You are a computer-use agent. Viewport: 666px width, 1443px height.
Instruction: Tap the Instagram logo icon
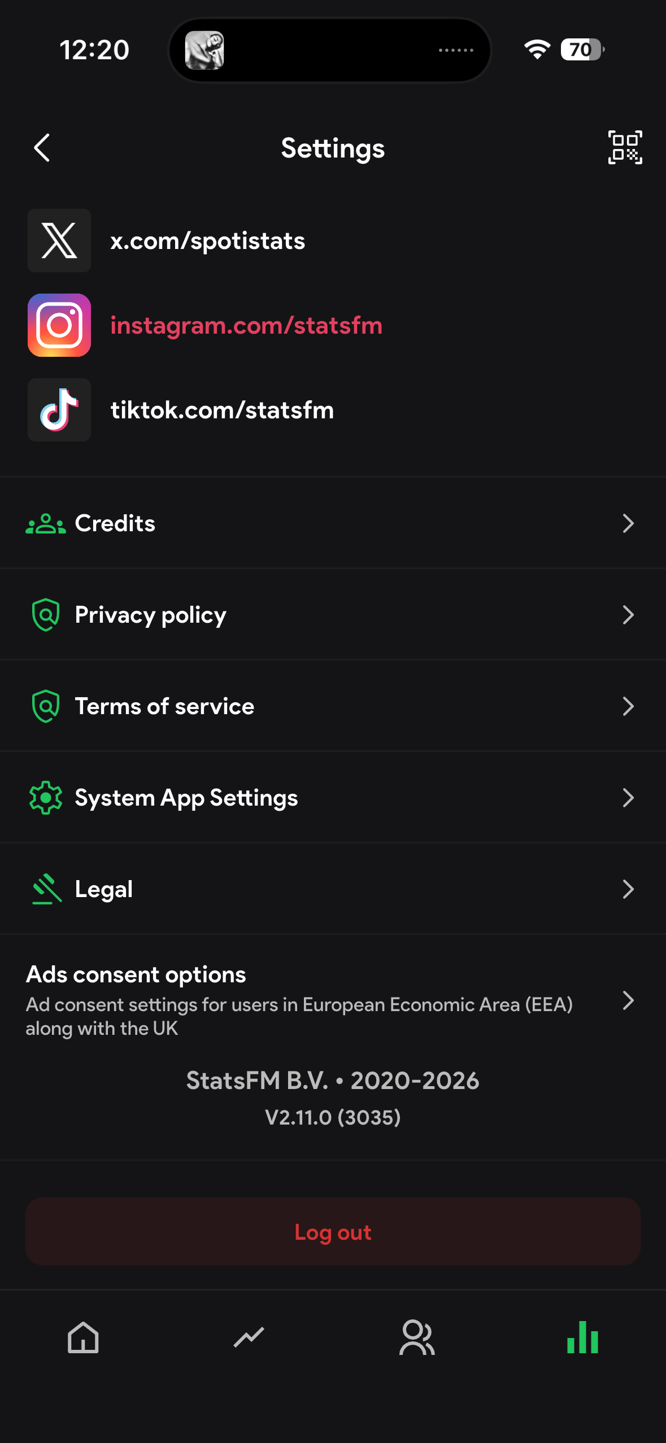pos(59,325)
